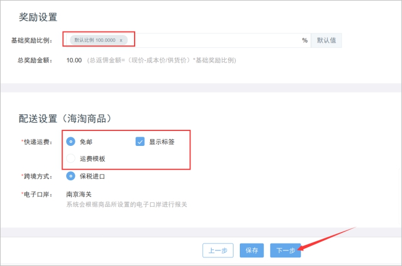Focus the 基础奖励比例 input field
The height and width of the screenshot is (266, 402).
click(219, 40)
